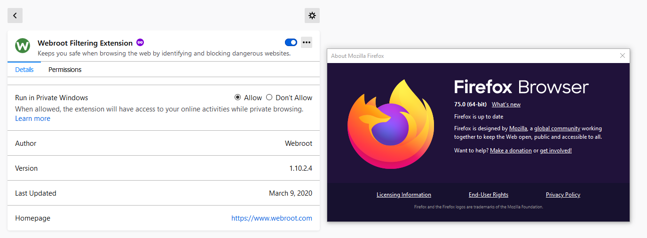Click the About Mozilla Firefox title bar
Viewport: 647px width, 238px height.
(478, 56)
